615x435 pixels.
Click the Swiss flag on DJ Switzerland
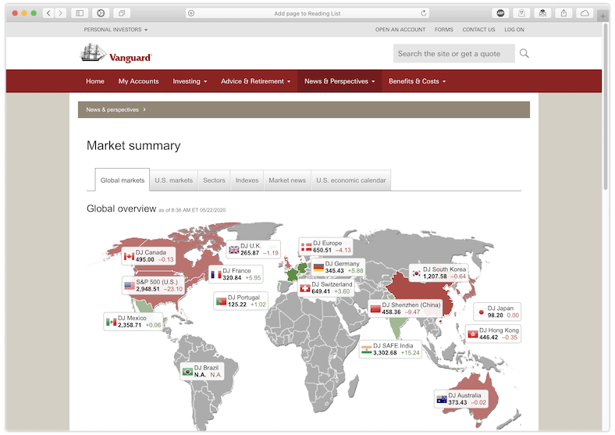(304, 288)
